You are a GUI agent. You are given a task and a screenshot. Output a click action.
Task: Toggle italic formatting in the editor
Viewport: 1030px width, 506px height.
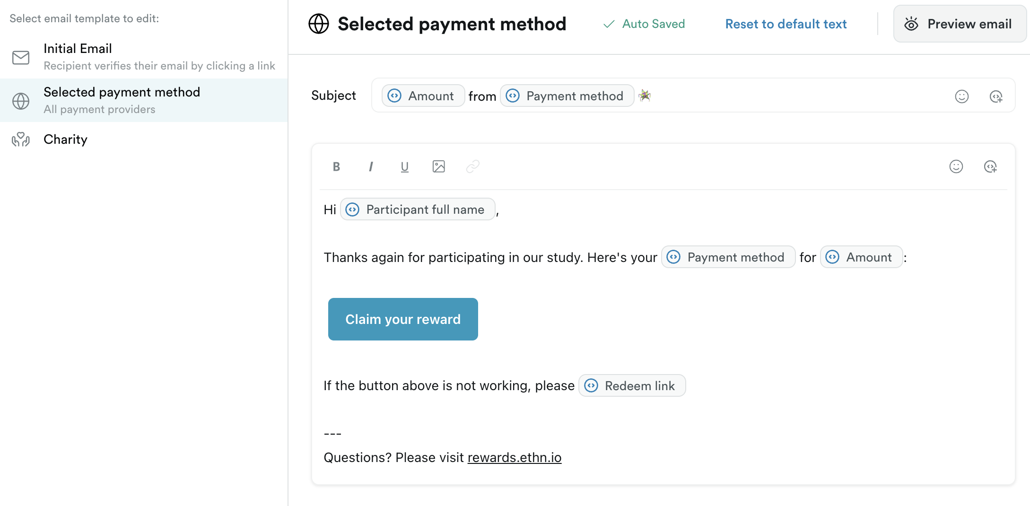tap(371, 166)
